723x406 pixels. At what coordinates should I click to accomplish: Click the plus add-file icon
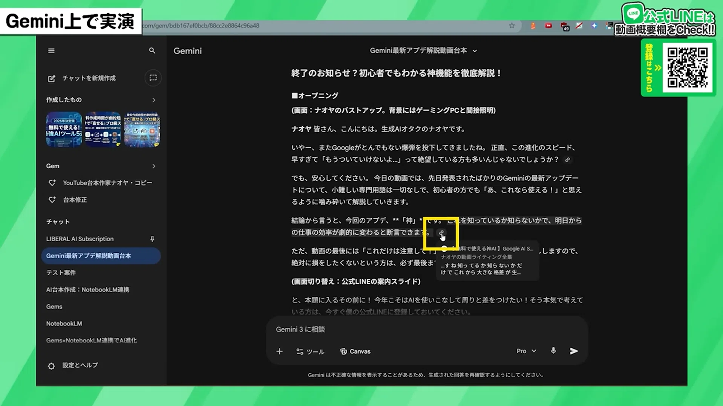279,351
